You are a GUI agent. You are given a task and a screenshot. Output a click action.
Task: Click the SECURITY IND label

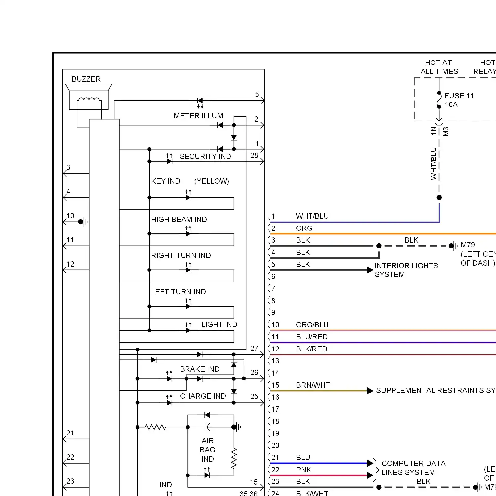tap(205, 156)
